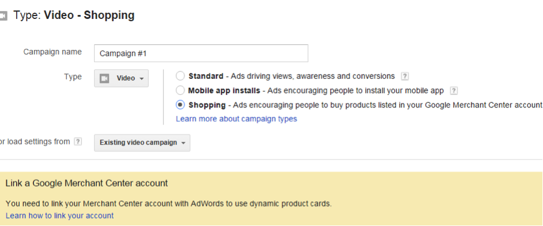Open Learn more about campaign types link
Viewport: 543px width, 226px height.
click(x=236, y=119)
